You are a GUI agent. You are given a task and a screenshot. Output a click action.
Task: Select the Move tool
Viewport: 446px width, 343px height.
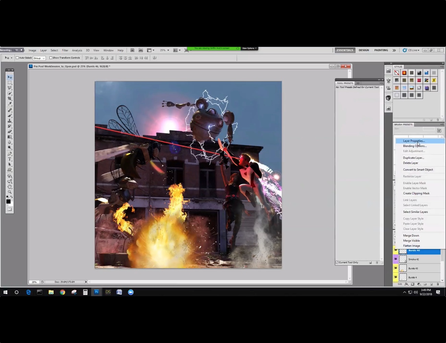click(9, 77)
